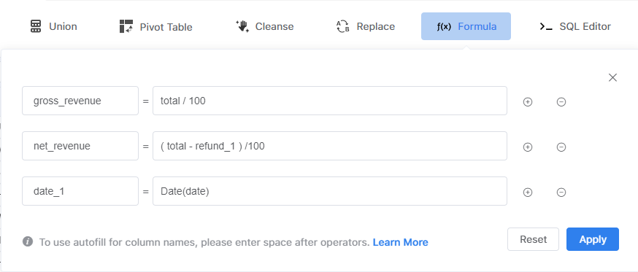Edit the '( total - refund_1 ) /100' formula
This screenshot has width=638, height=272.
click(x=330, y=146)
